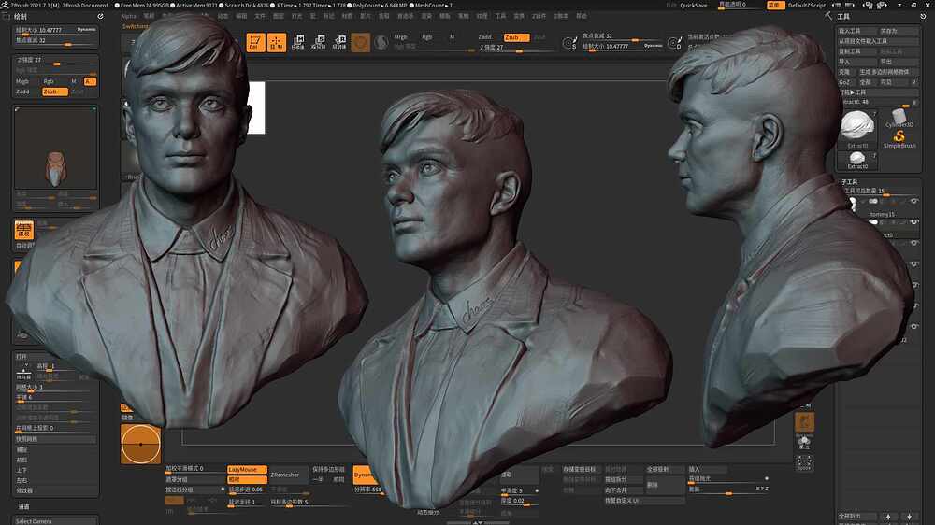Click the ZBrush logo in the title bar
This screenshot has height=525, width=935.
[6, 5]
